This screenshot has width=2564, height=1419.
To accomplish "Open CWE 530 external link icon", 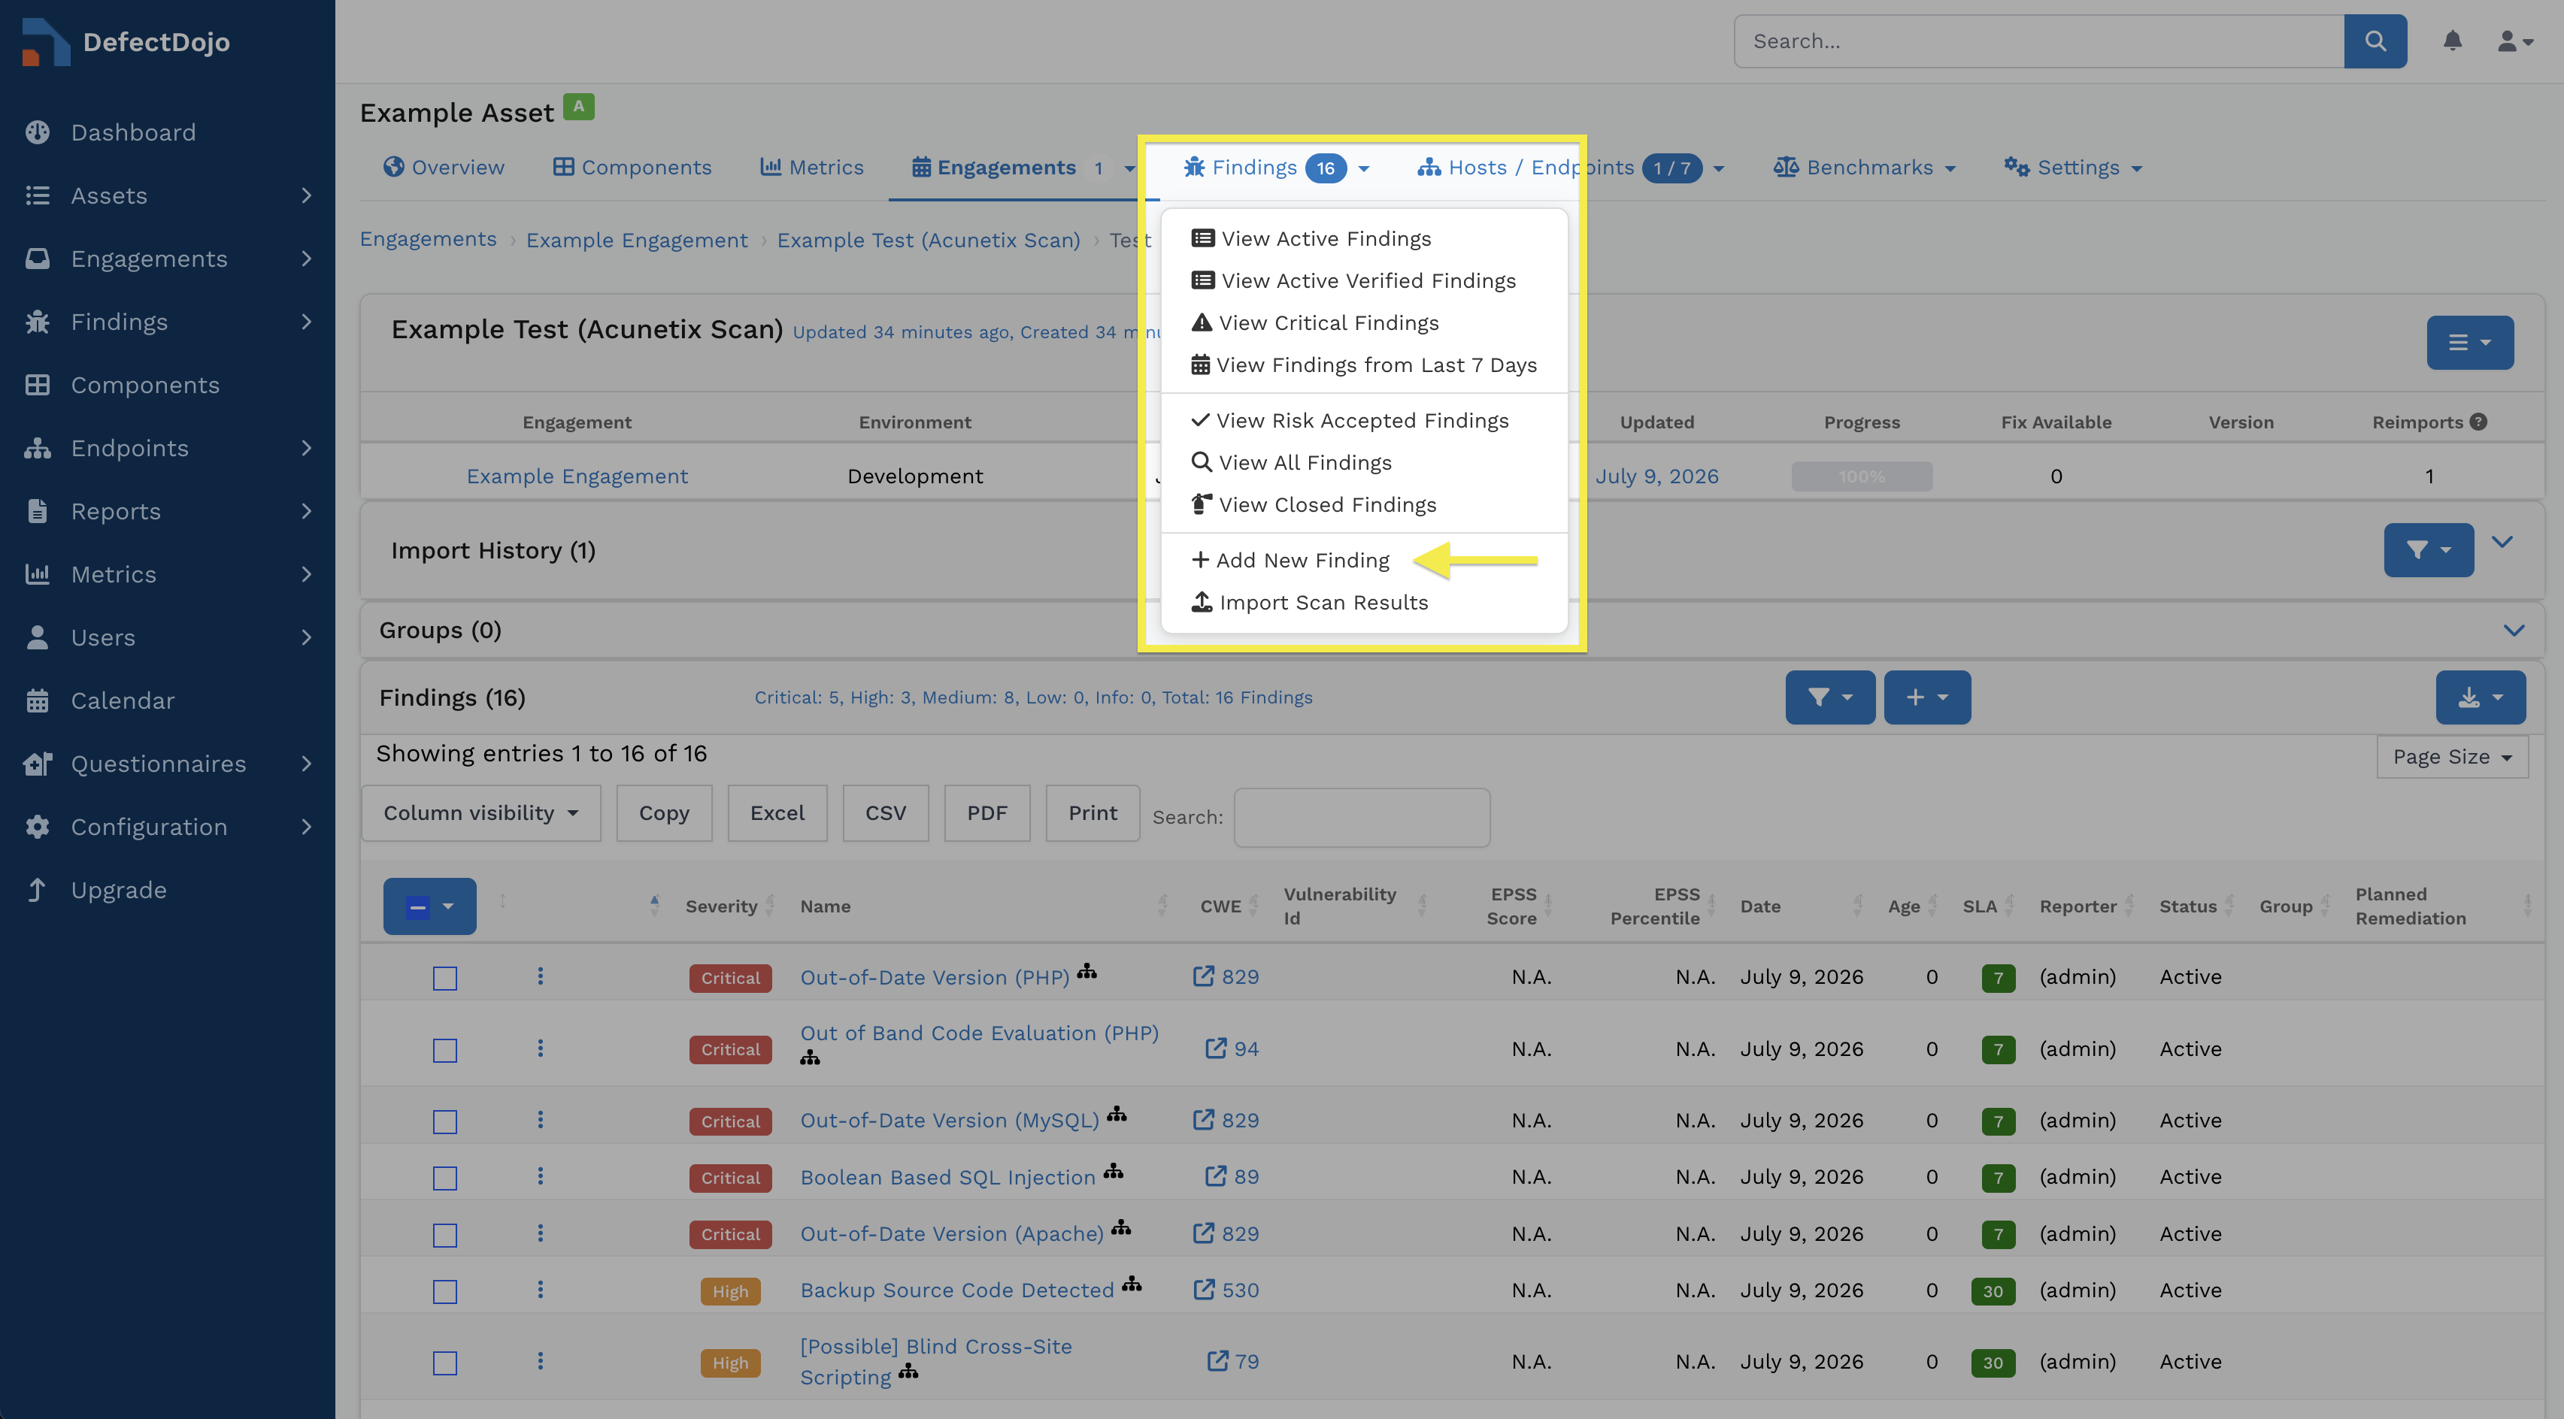I will point(1203,1290).
